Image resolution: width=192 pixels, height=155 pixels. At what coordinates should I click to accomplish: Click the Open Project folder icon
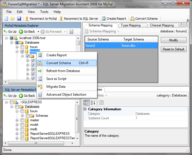(13, 19)
